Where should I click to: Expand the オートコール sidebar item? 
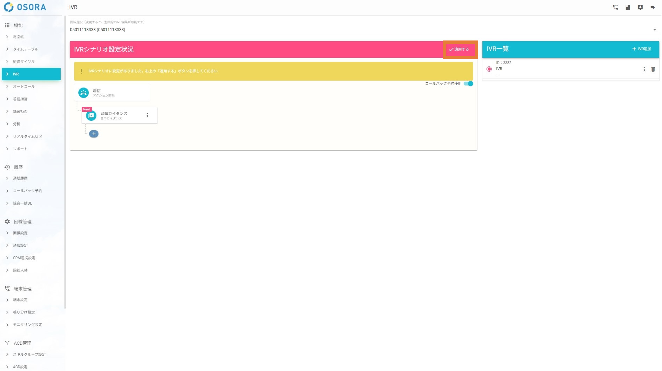(24, 87)
